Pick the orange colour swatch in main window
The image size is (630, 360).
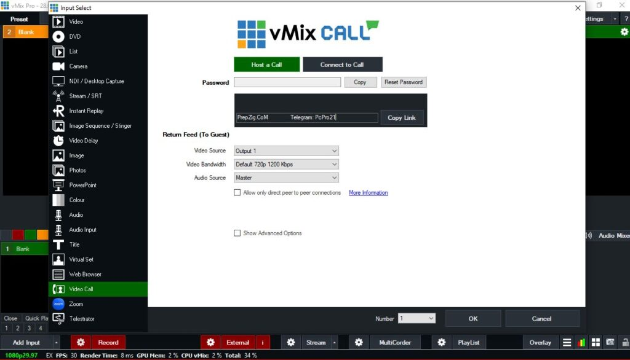tap(42, 235)
